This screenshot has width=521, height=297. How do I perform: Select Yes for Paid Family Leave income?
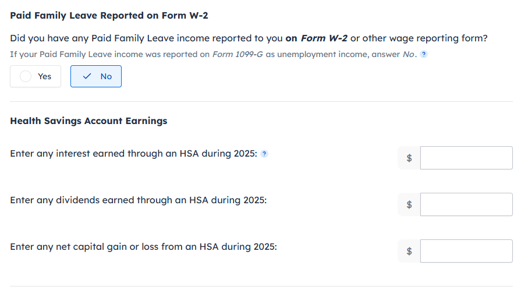36,76
